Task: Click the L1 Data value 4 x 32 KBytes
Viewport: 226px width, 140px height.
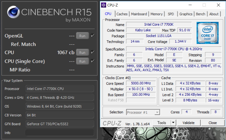Action: [190, 83]
